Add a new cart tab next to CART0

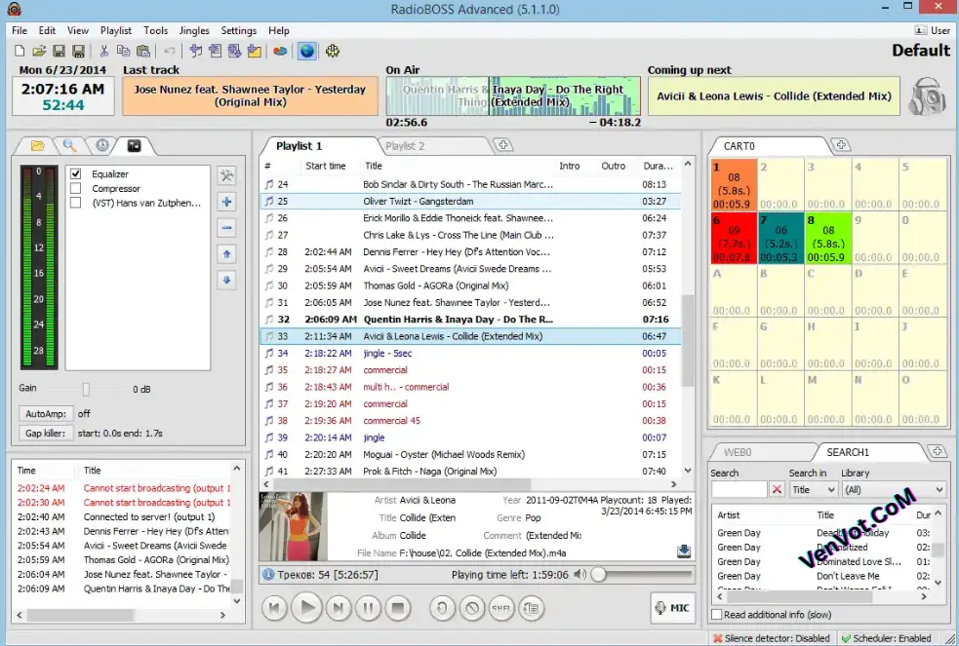point(841,145)
